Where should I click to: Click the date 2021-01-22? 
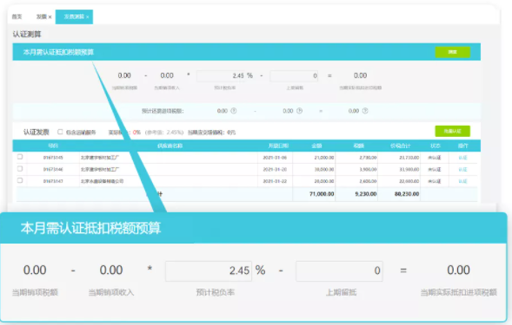tap(275, 181)
